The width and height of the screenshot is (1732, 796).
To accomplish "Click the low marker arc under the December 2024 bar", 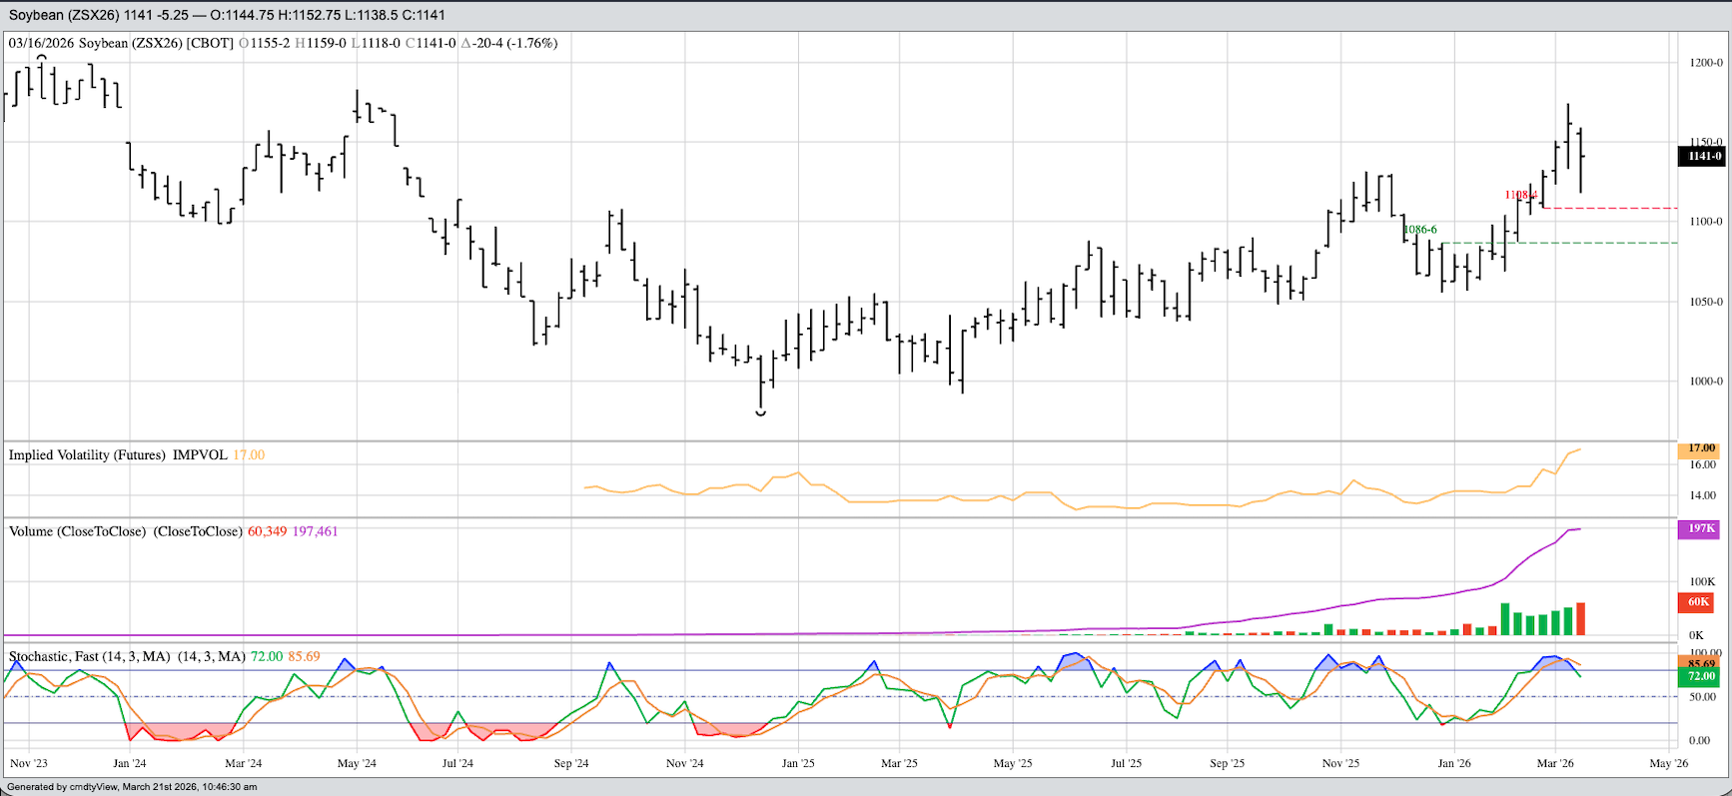I will [761, 412].
